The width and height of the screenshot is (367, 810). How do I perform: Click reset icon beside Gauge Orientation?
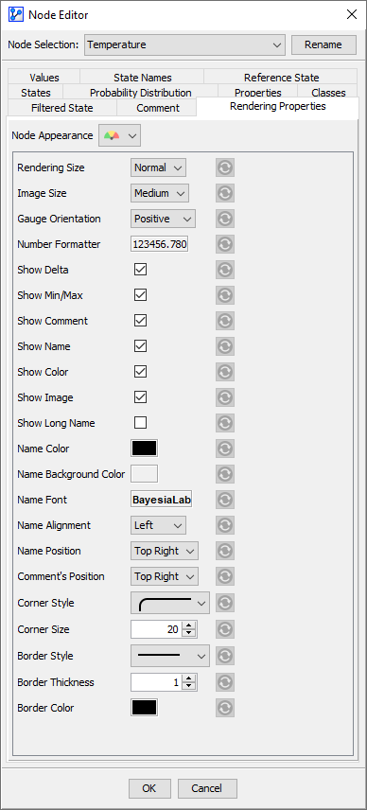pos(225,219)
